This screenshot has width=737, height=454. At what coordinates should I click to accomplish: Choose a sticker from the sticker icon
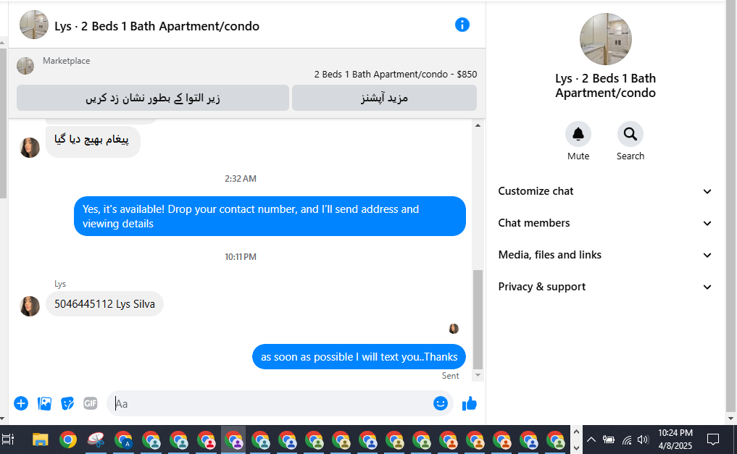67,403
